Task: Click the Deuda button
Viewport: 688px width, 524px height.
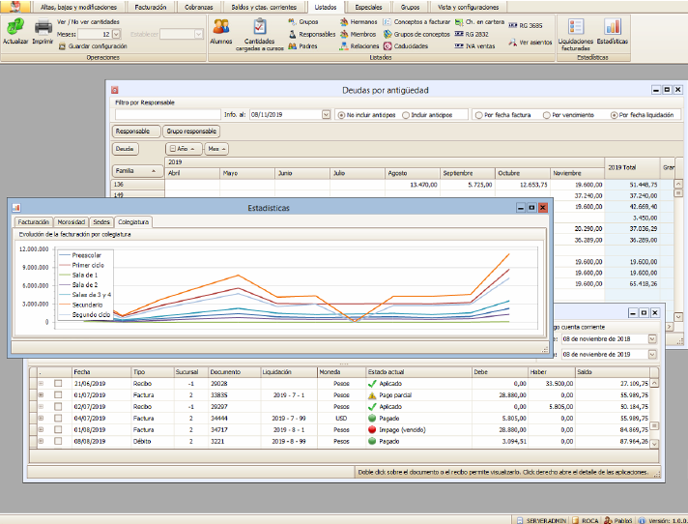Action: 126,149
